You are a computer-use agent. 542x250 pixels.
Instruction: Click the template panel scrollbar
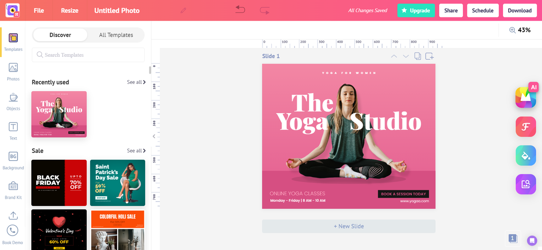tap(150, 70)
